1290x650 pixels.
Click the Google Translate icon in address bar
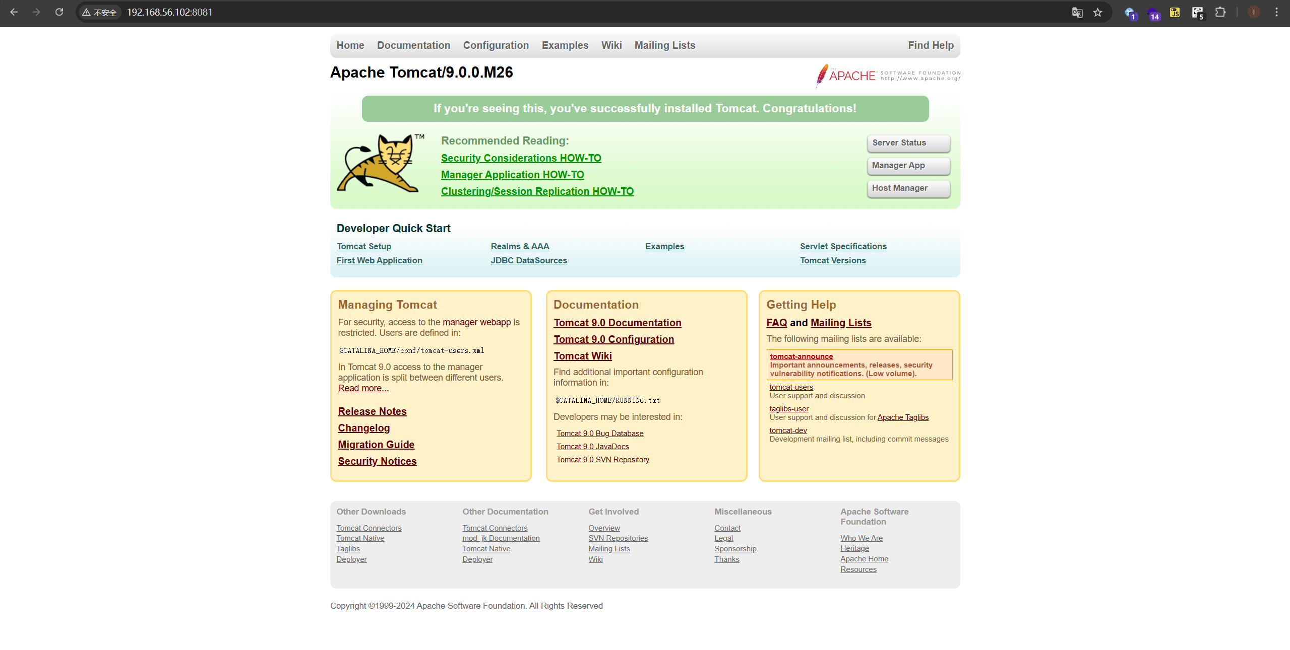point(1077,12)
